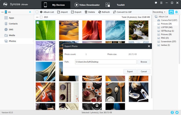Screen dimensions: 181x115
Task: Click Convert to GIF
Action: (x=122, y=12)
